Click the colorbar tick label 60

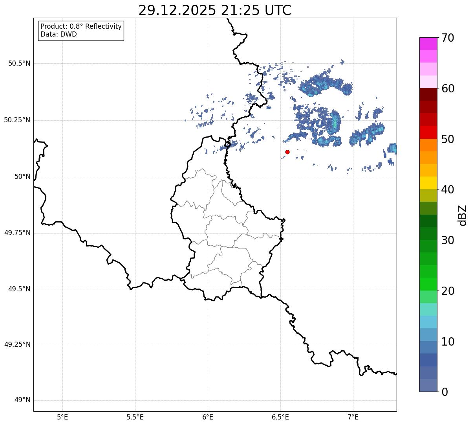tap(448, 88)
